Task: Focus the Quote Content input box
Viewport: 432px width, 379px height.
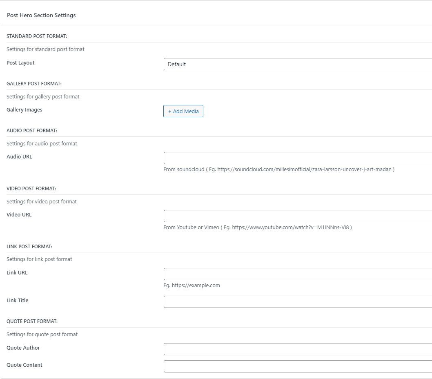Action: pyautogui.click(x=297, y=366)
